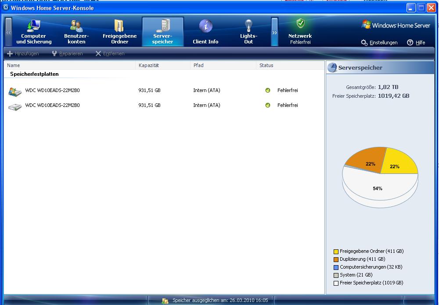439x305 pixels.
Task: Open the Benutzerkonten tab
Action: 76,32
